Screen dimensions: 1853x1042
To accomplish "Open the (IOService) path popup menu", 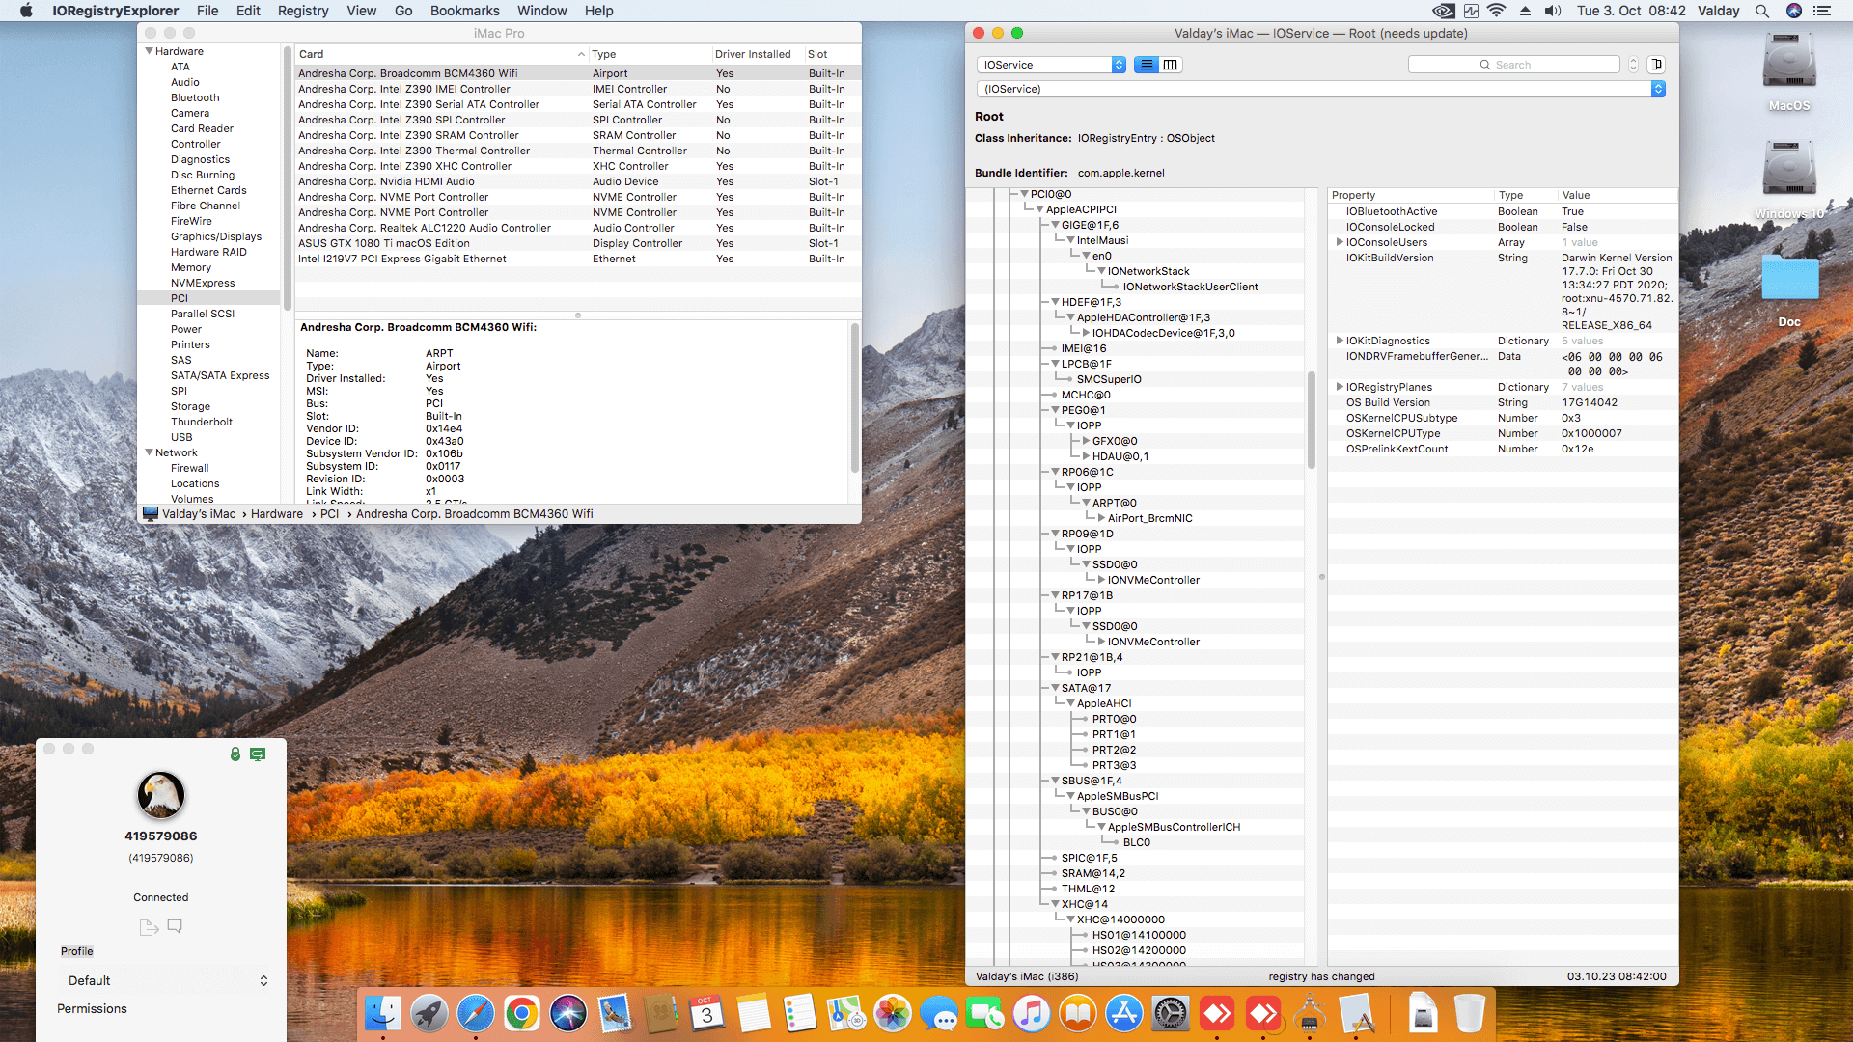I will click(x=1320, y=89).
